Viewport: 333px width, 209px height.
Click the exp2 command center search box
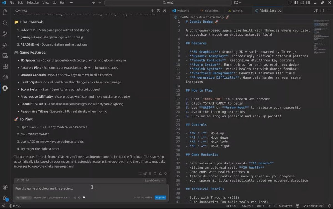click(x=168, y=2)
